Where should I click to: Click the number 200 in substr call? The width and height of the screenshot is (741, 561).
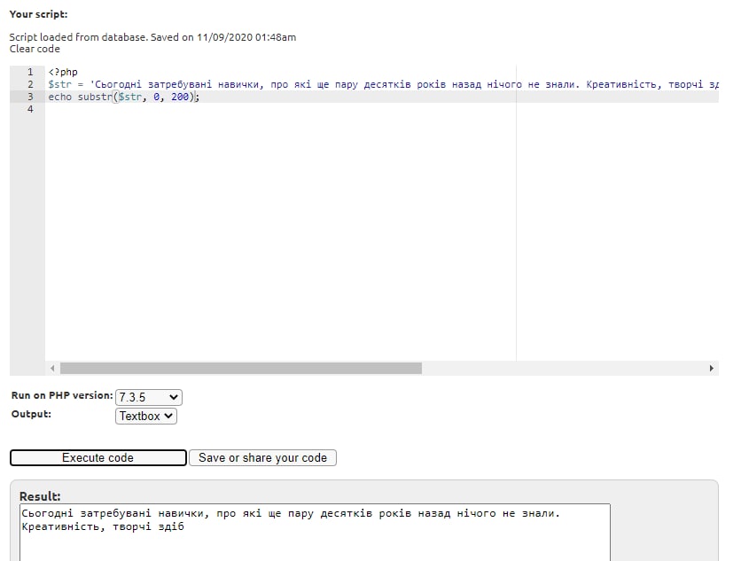180,97
